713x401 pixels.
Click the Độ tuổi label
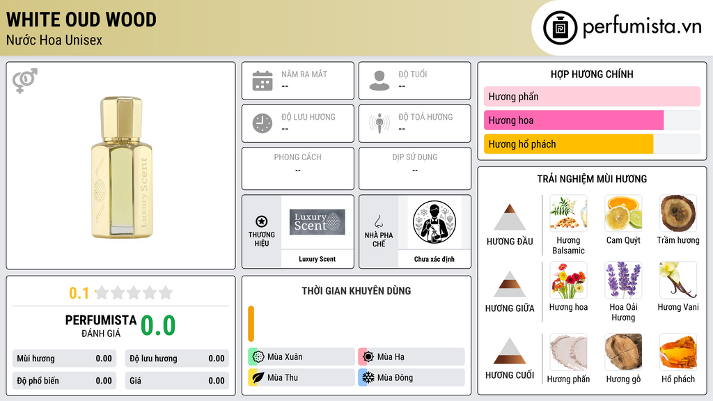point(413,74)
